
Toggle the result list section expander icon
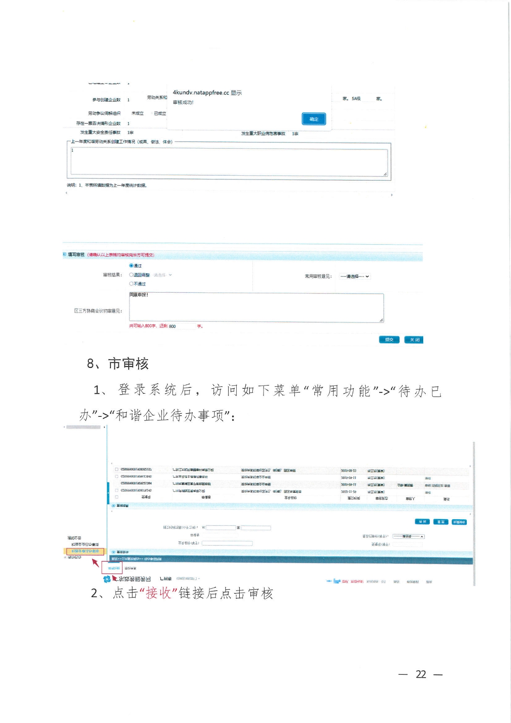(x=113, y=506)
